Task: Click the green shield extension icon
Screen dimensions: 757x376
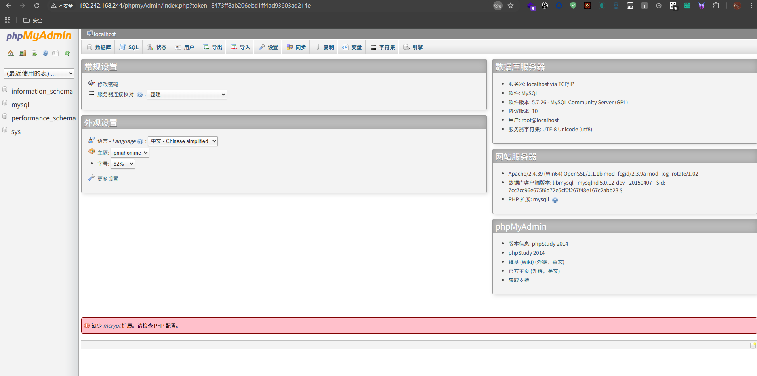Action: click(573, 6)
